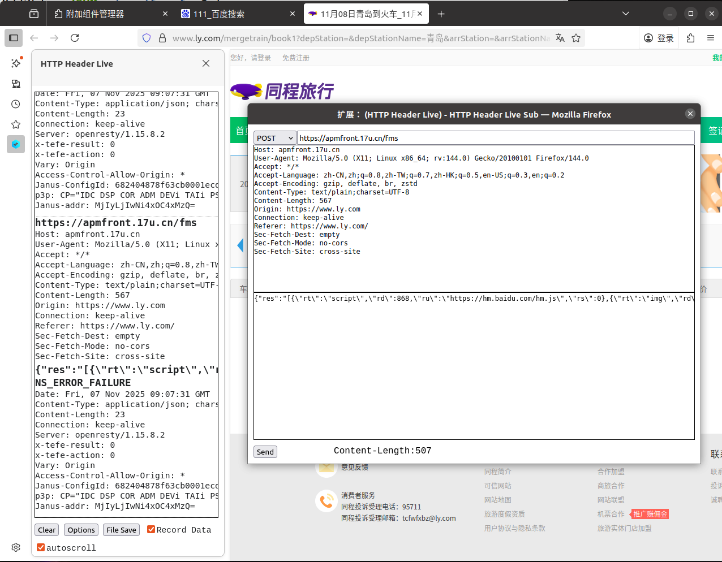Go forward to the next page
Screen dimensions: 722x562
[x=54, y=38]
